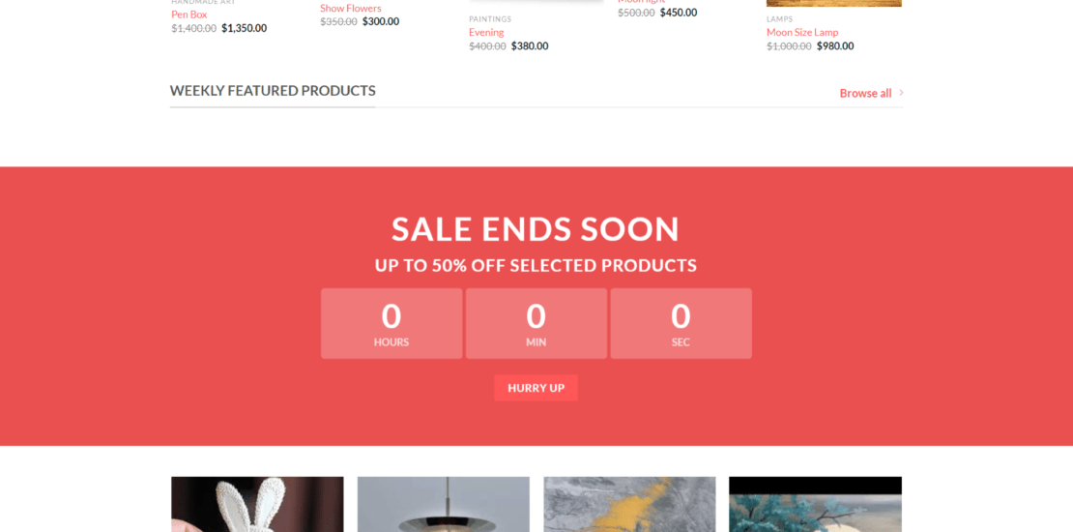Open the Show Flowers product link
Image resolution: width=1073 pixels, height=532 pixels.
pyautogui.click(x=350, y=8)
